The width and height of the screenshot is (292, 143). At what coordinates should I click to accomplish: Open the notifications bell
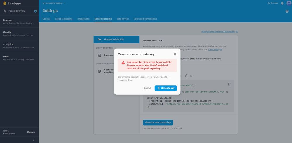[x=282, y=3]
